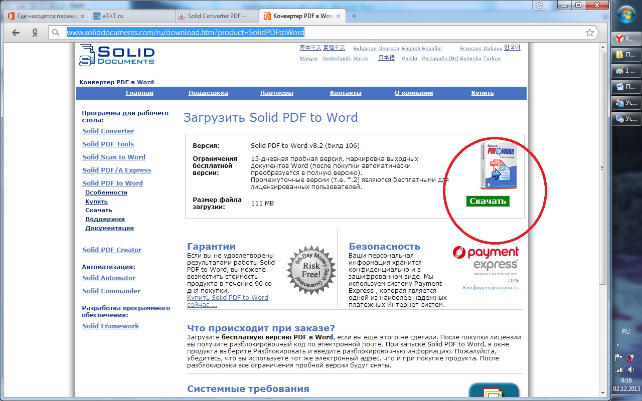Viewport: 642px width, 401px height.
Task: Open Solid Commander sidebar link
Action: [x=111, y=291]
